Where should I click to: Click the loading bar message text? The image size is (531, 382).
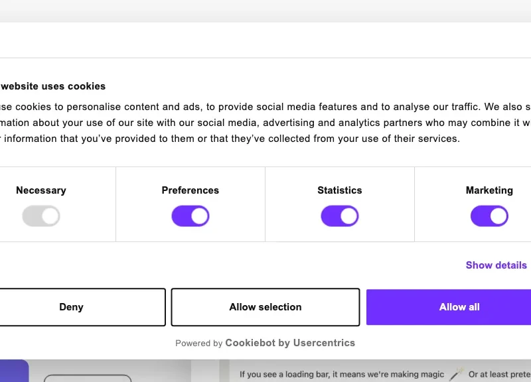(342, 374)
